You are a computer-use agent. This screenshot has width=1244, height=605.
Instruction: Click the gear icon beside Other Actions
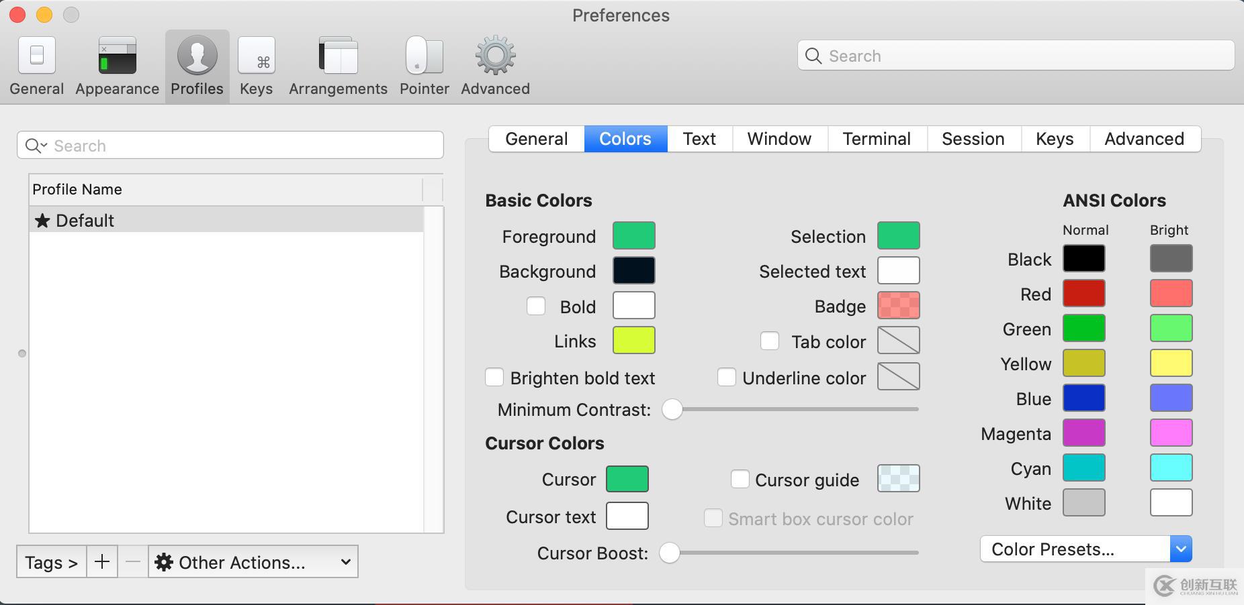coord(165,561)
